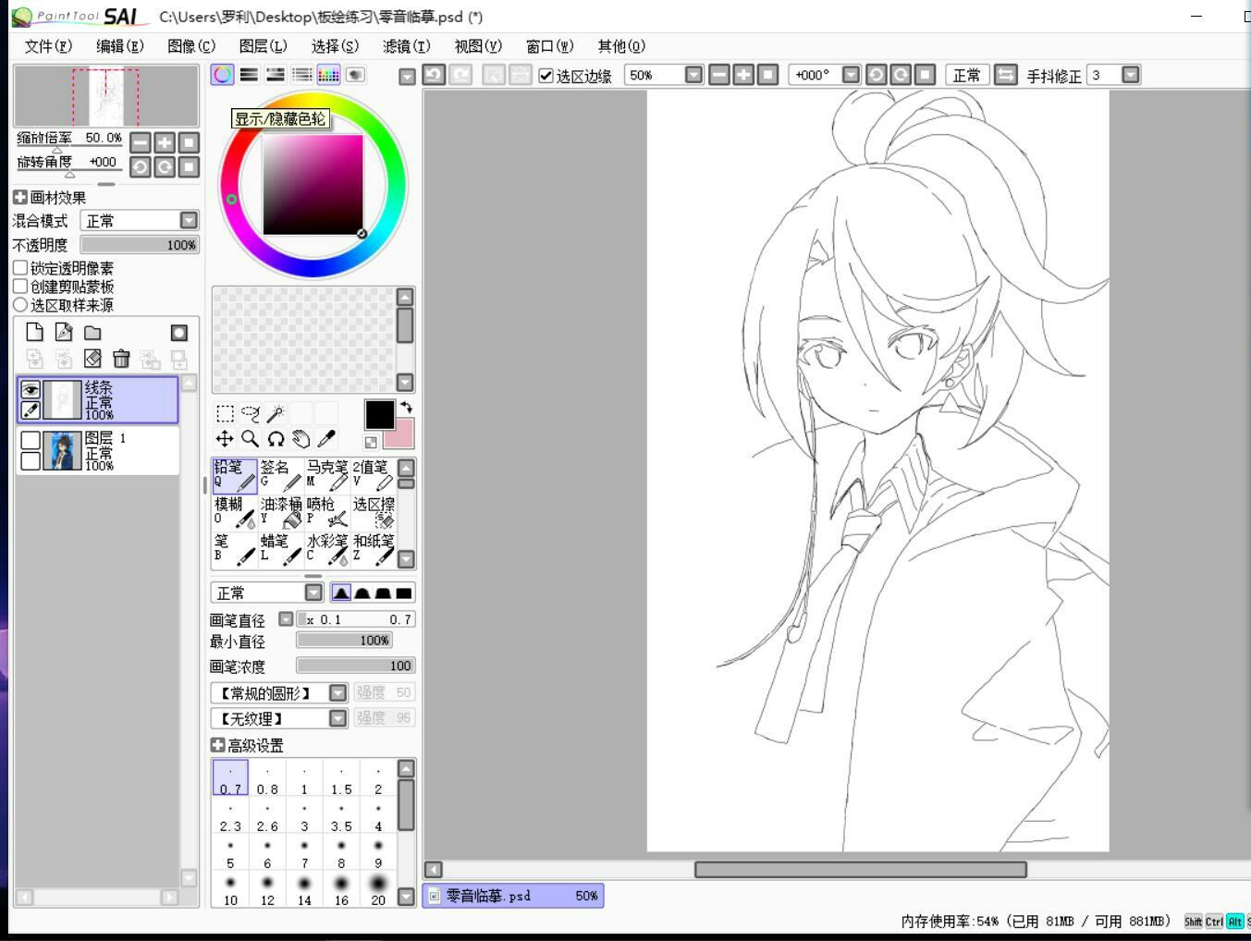
Task: Select brush size 0.8 preset
Action: pos(267,778)
